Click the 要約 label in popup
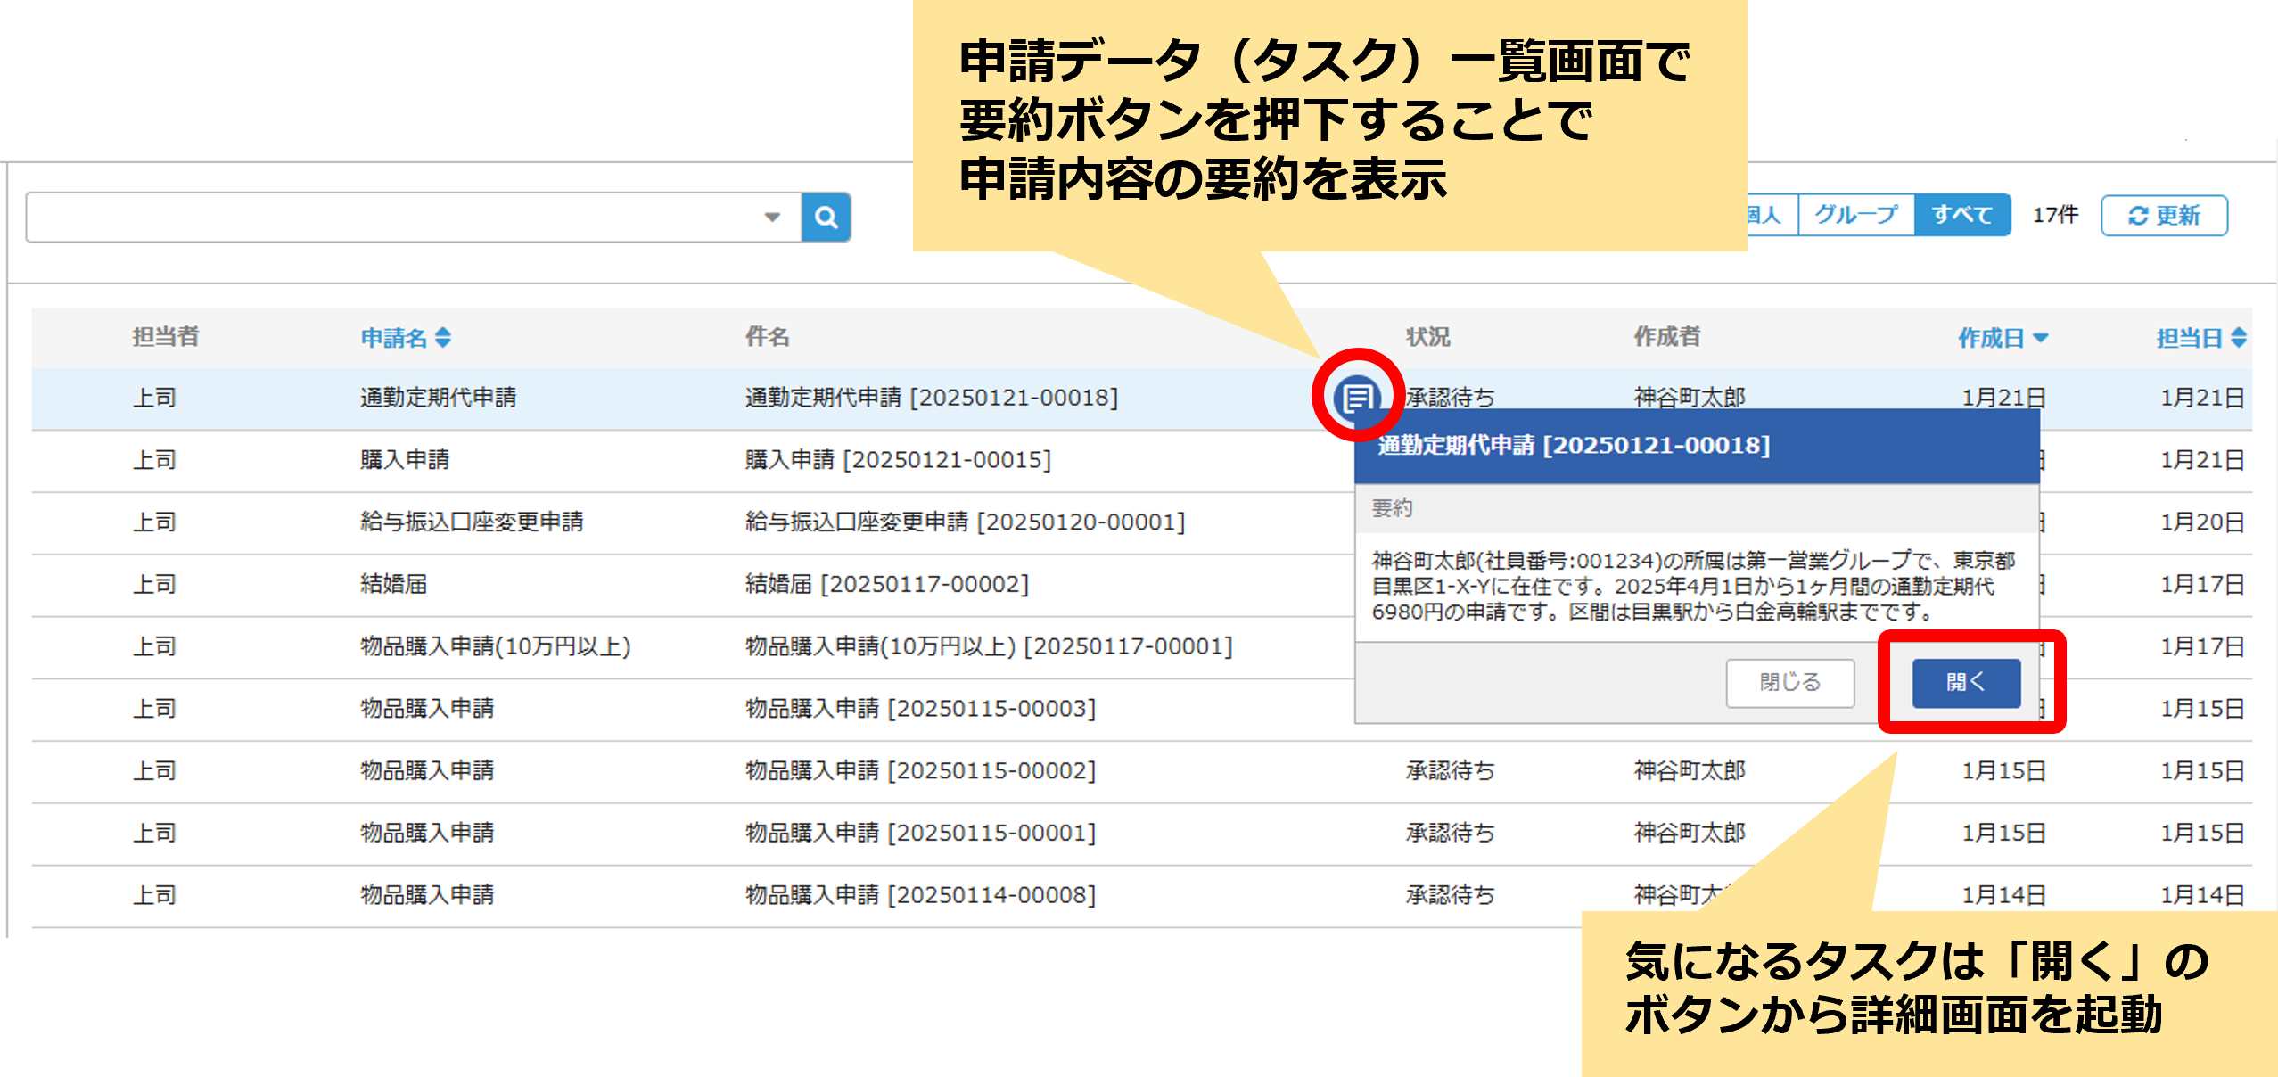 coord(1392,508)
